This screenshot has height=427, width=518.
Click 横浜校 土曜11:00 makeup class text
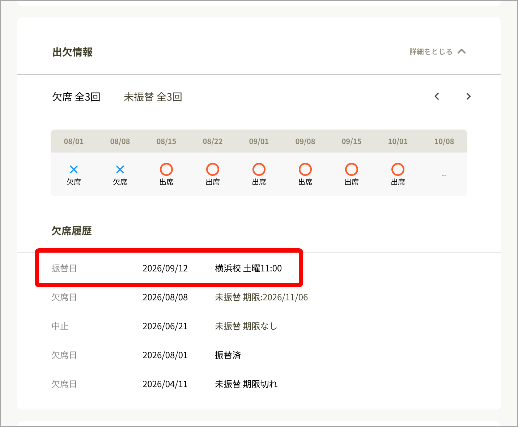pos(249,268)
